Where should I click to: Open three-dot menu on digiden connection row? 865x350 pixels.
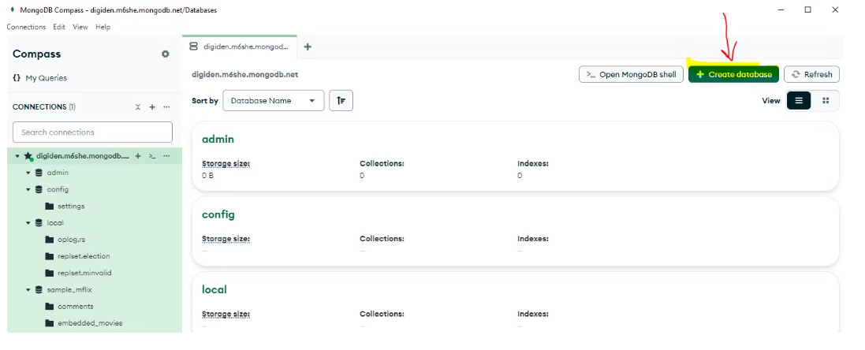coord(166,157)
